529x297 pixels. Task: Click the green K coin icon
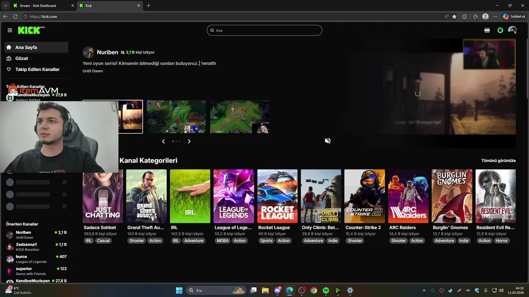click(x=500, y=30)
